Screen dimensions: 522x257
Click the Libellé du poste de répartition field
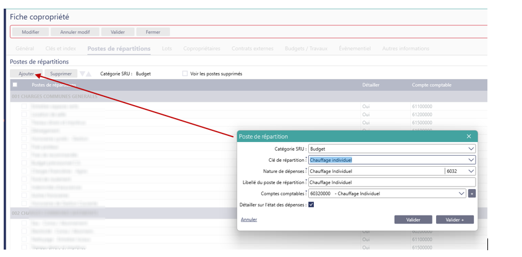tap(391, 182)
